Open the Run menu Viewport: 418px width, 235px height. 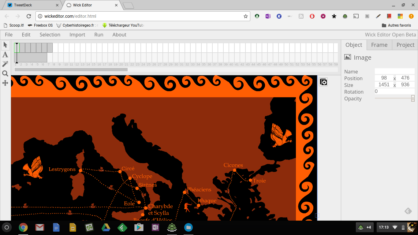pyautogui.click(x=99, y=35)
